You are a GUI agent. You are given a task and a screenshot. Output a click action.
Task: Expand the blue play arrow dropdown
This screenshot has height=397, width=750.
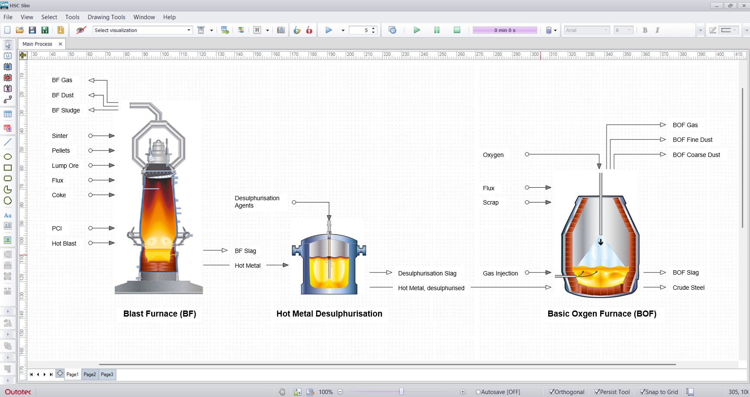click(343, 30)
